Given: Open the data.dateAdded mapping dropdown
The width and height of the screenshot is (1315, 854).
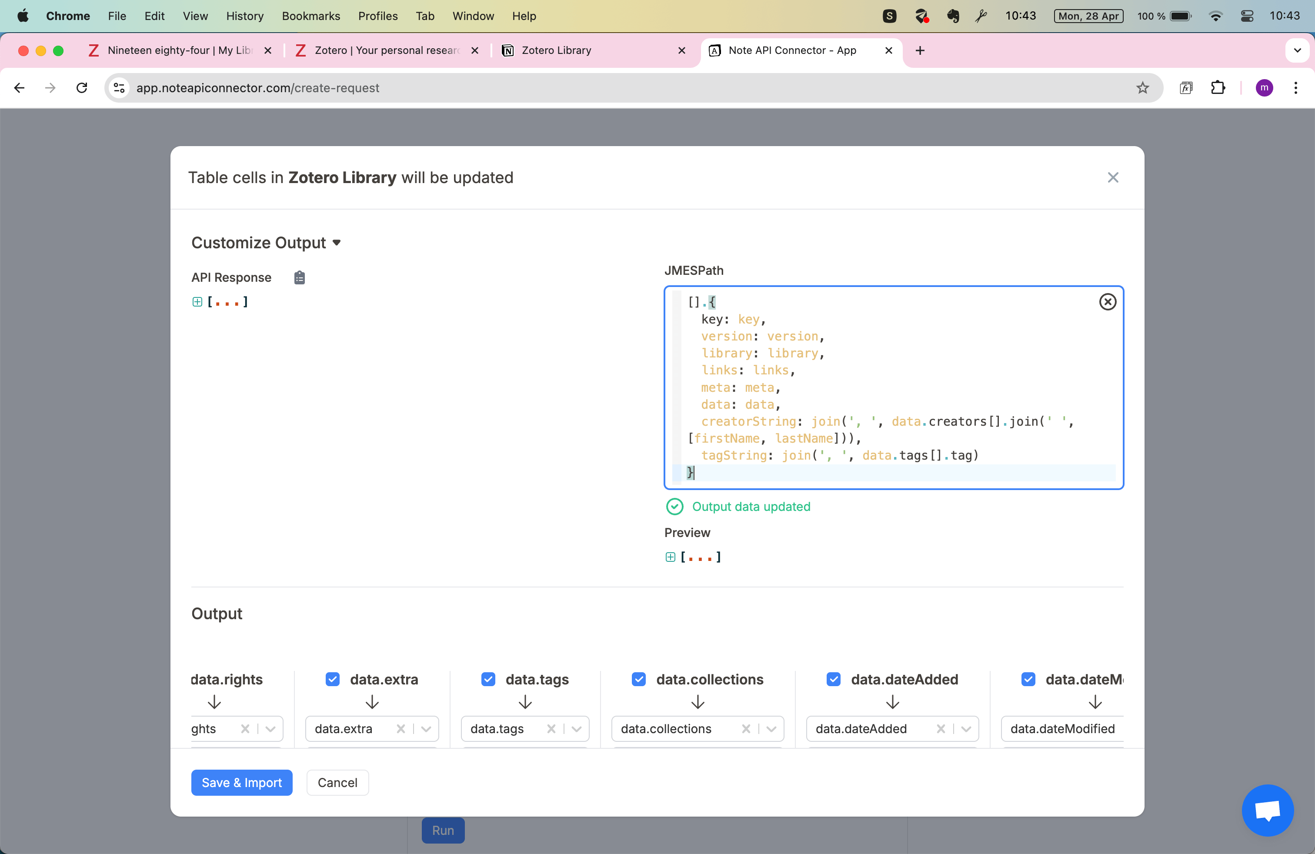Looking at the screenshot, I should [x=965, y=729].
